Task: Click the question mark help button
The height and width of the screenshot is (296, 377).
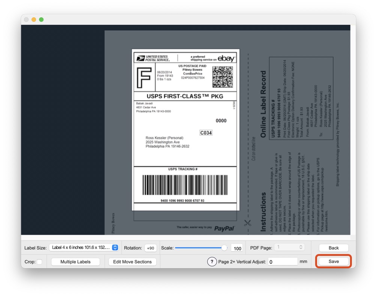Action: [x=212, y=262]
